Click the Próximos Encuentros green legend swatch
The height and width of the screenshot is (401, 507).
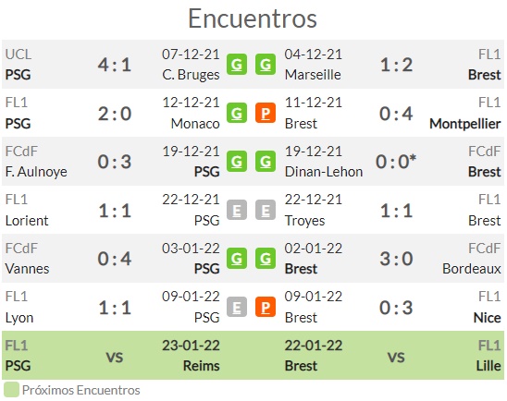[12, 390]
